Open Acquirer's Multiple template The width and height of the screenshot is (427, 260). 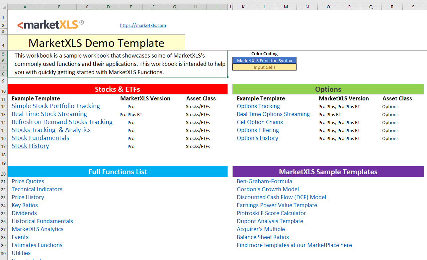[x=261, y=229]
